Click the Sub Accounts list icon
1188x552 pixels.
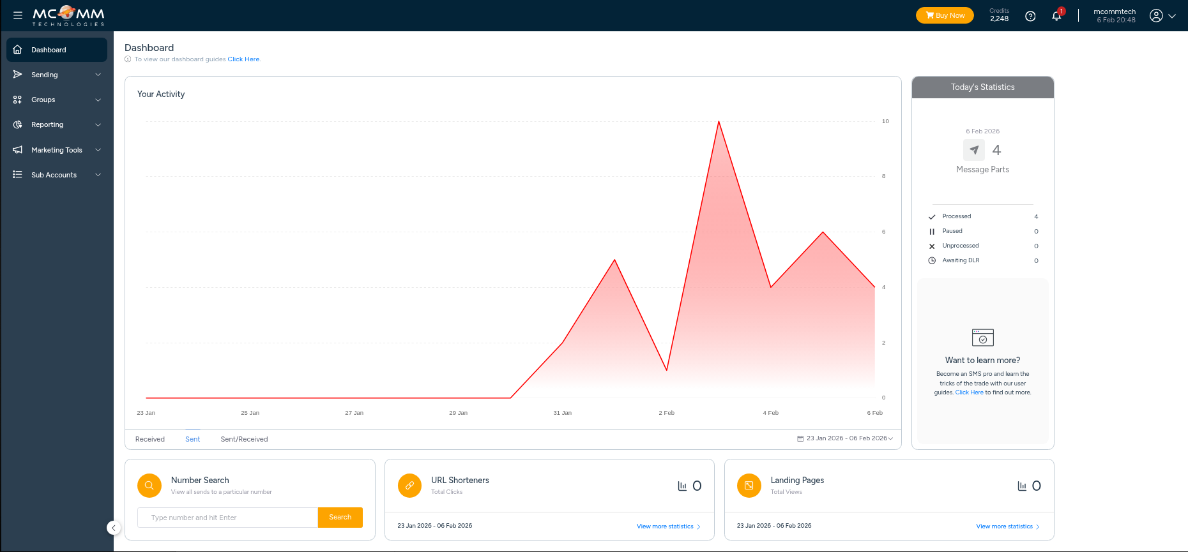tap(18, 175)
